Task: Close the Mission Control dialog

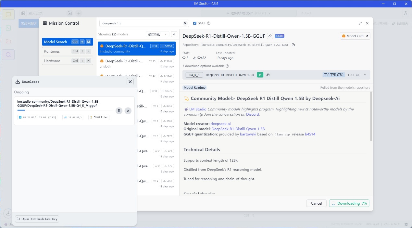Action: pyautogui.click(x=367, y=23)
